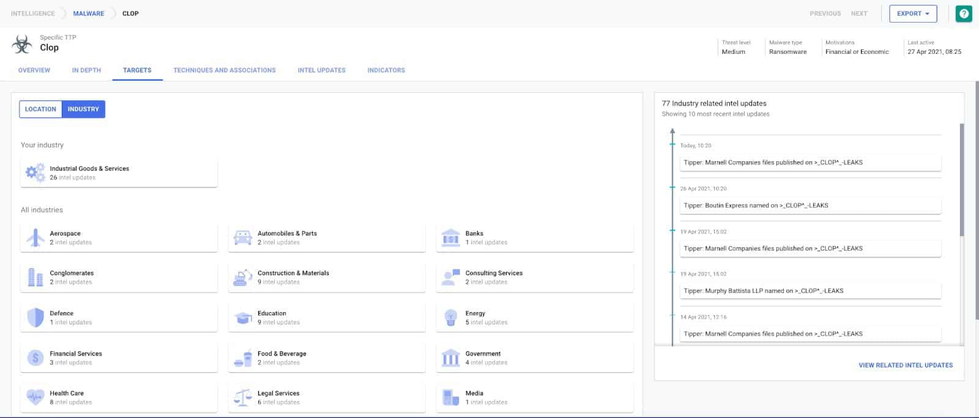Click the Previous navigation link
This screenshot has width=979, height=418.
tap(825, 13)
